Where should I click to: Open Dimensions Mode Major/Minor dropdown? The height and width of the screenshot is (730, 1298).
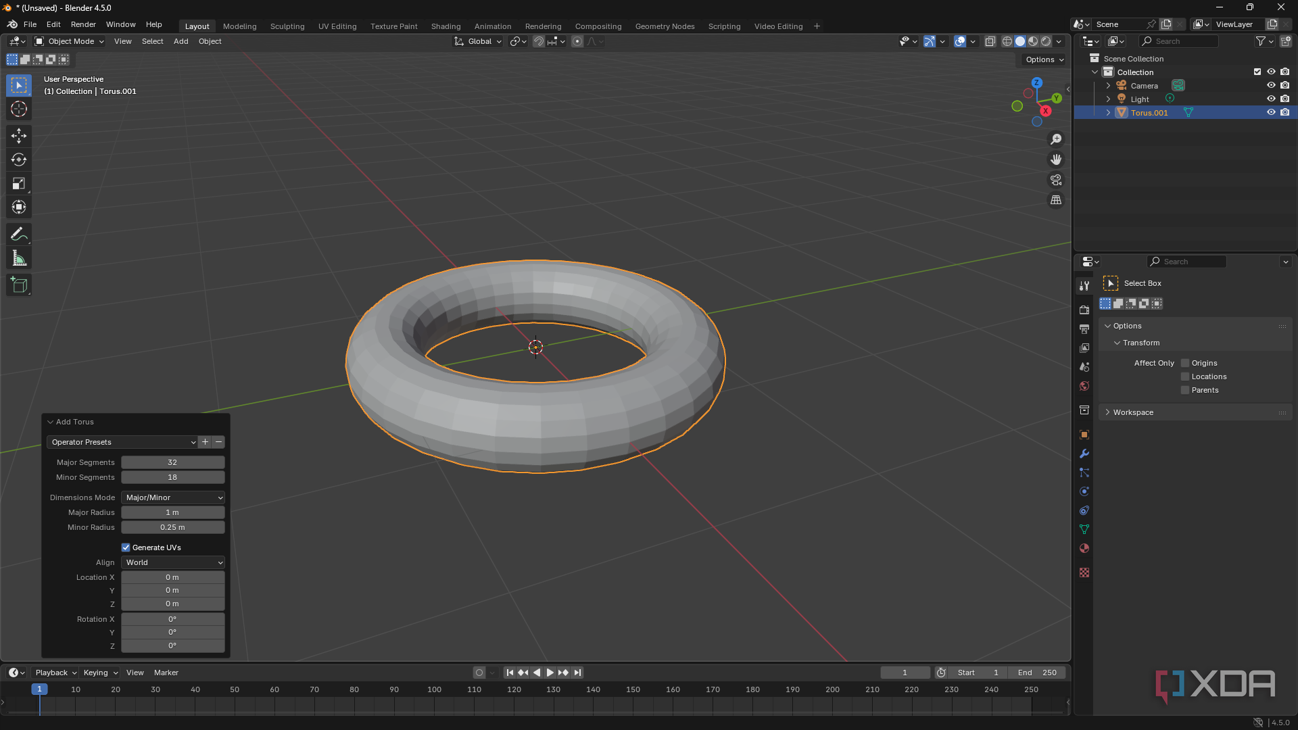[x=173, y=497]
